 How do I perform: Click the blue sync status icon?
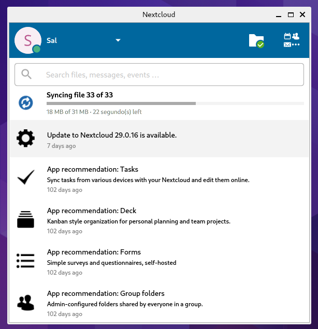[25, 103]
